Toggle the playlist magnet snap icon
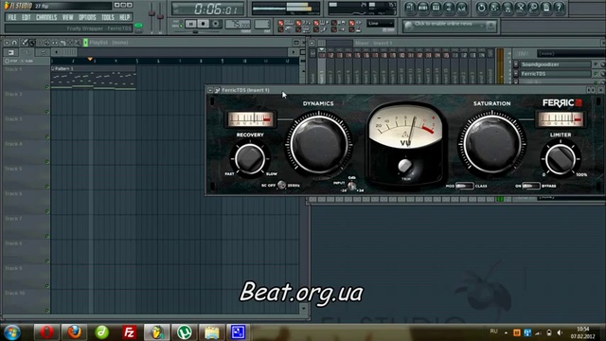606x341 pixels. tap(14, 43)
